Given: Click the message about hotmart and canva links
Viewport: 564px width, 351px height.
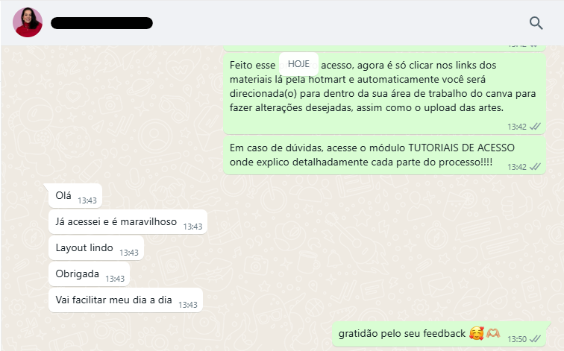Looking at the screenshot, I should 384,94.
